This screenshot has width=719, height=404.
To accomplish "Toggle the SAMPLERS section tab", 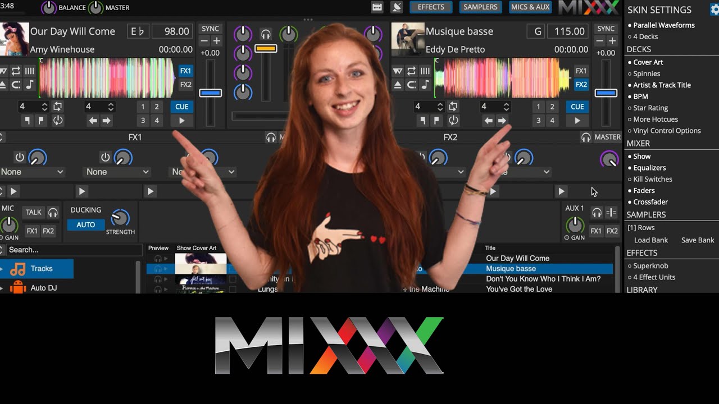I will [480, 7].
